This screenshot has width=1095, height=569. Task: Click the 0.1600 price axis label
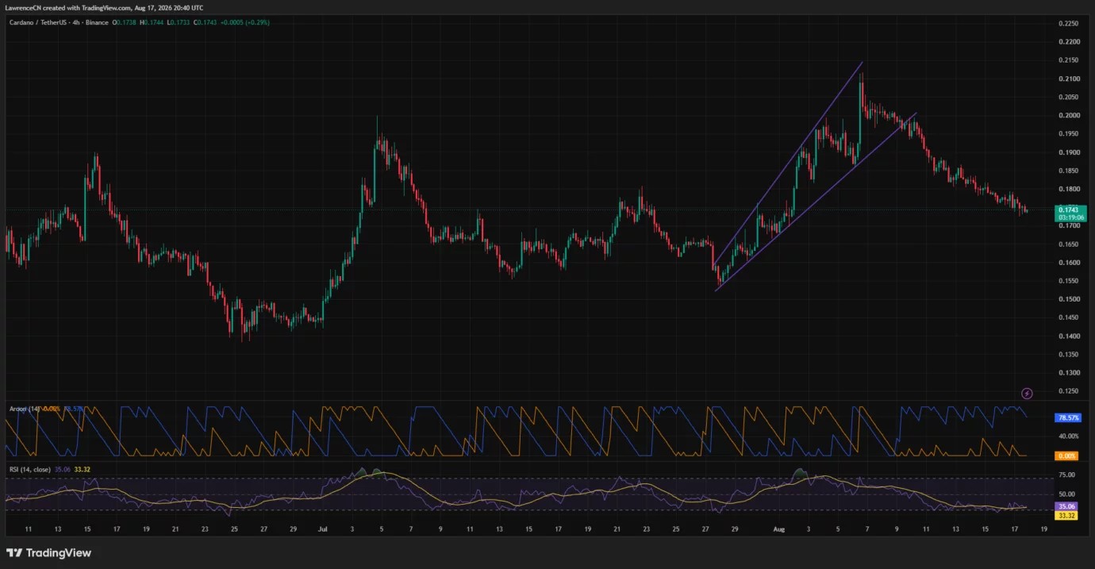click(x=1068, y=263)
